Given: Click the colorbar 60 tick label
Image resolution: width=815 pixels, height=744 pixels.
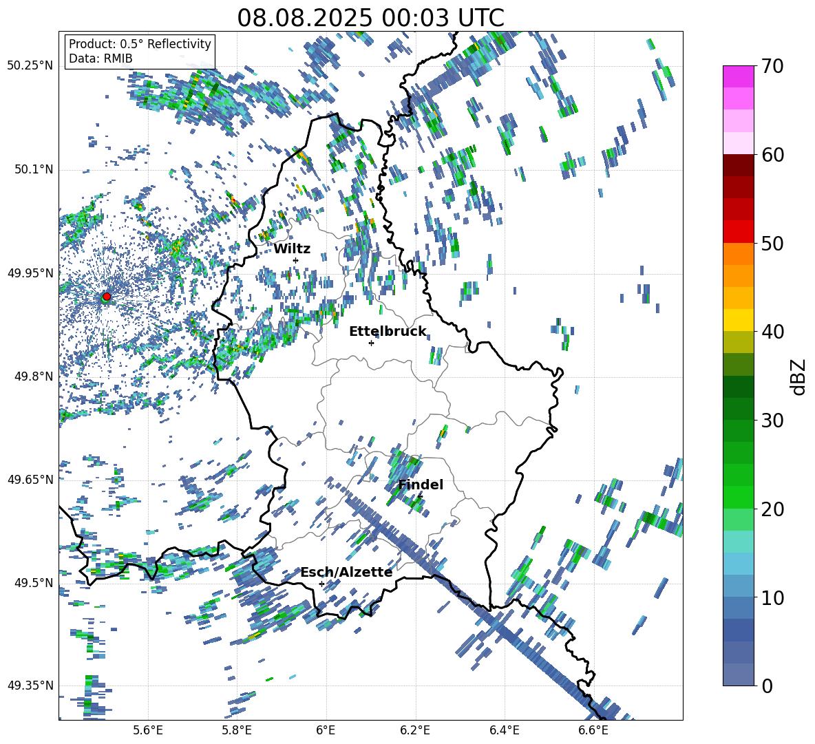Looking at the screenshot, I should pos(772,155).
